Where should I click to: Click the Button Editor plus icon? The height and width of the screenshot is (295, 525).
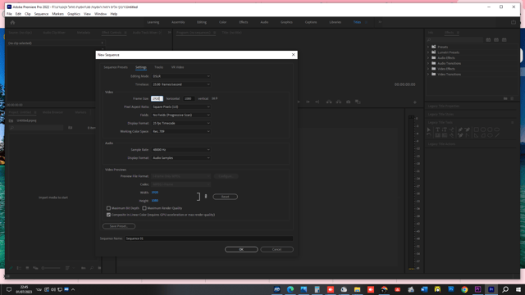click(415, 102)
